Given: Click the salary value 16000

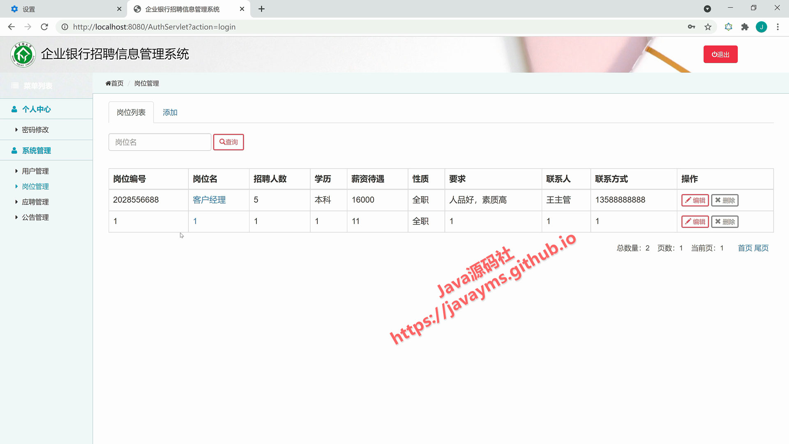Looking at the screenshot, I should [363, 200].
